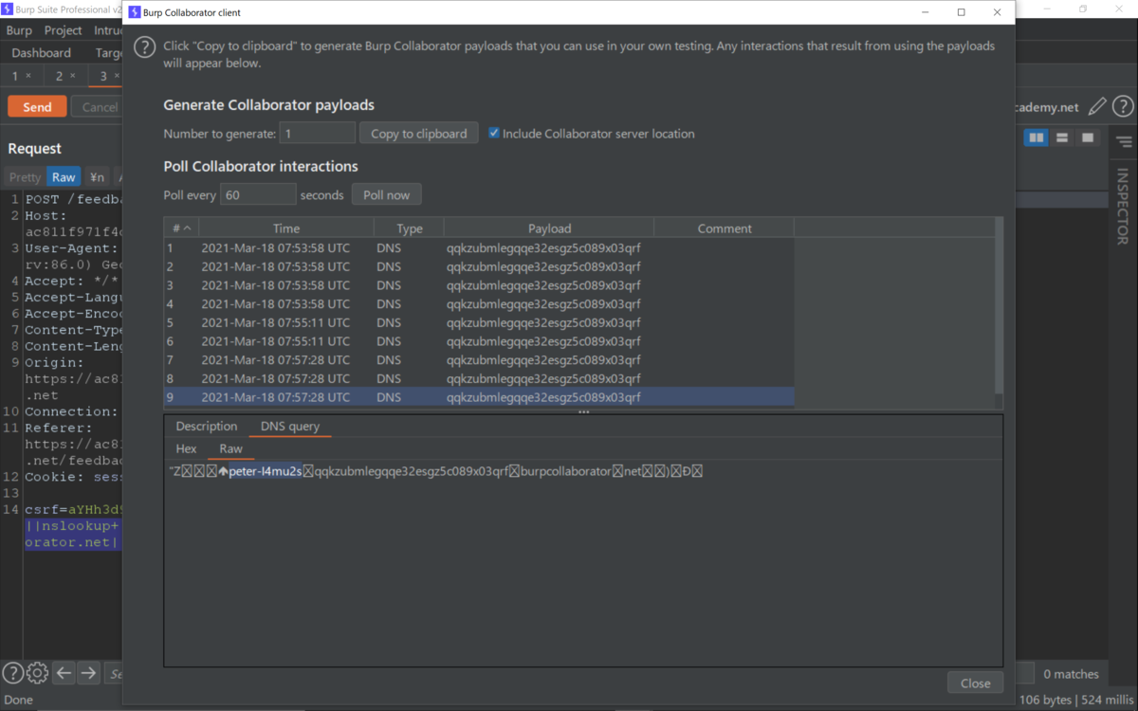This screenshot has height=711, width=1138.
Task: Select side-by-side layout icon in Repeater
Action: tap(1037, 138)
